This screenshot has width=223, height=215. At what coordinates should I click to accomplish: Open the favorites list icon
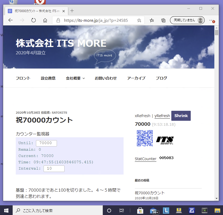[x=152, y=20]
